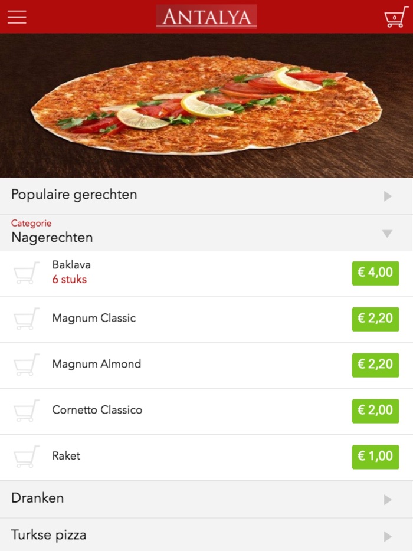The width and height of the screenshot is (413, 551).
Task: Open the Dranken category
Action: click(38, 498)
